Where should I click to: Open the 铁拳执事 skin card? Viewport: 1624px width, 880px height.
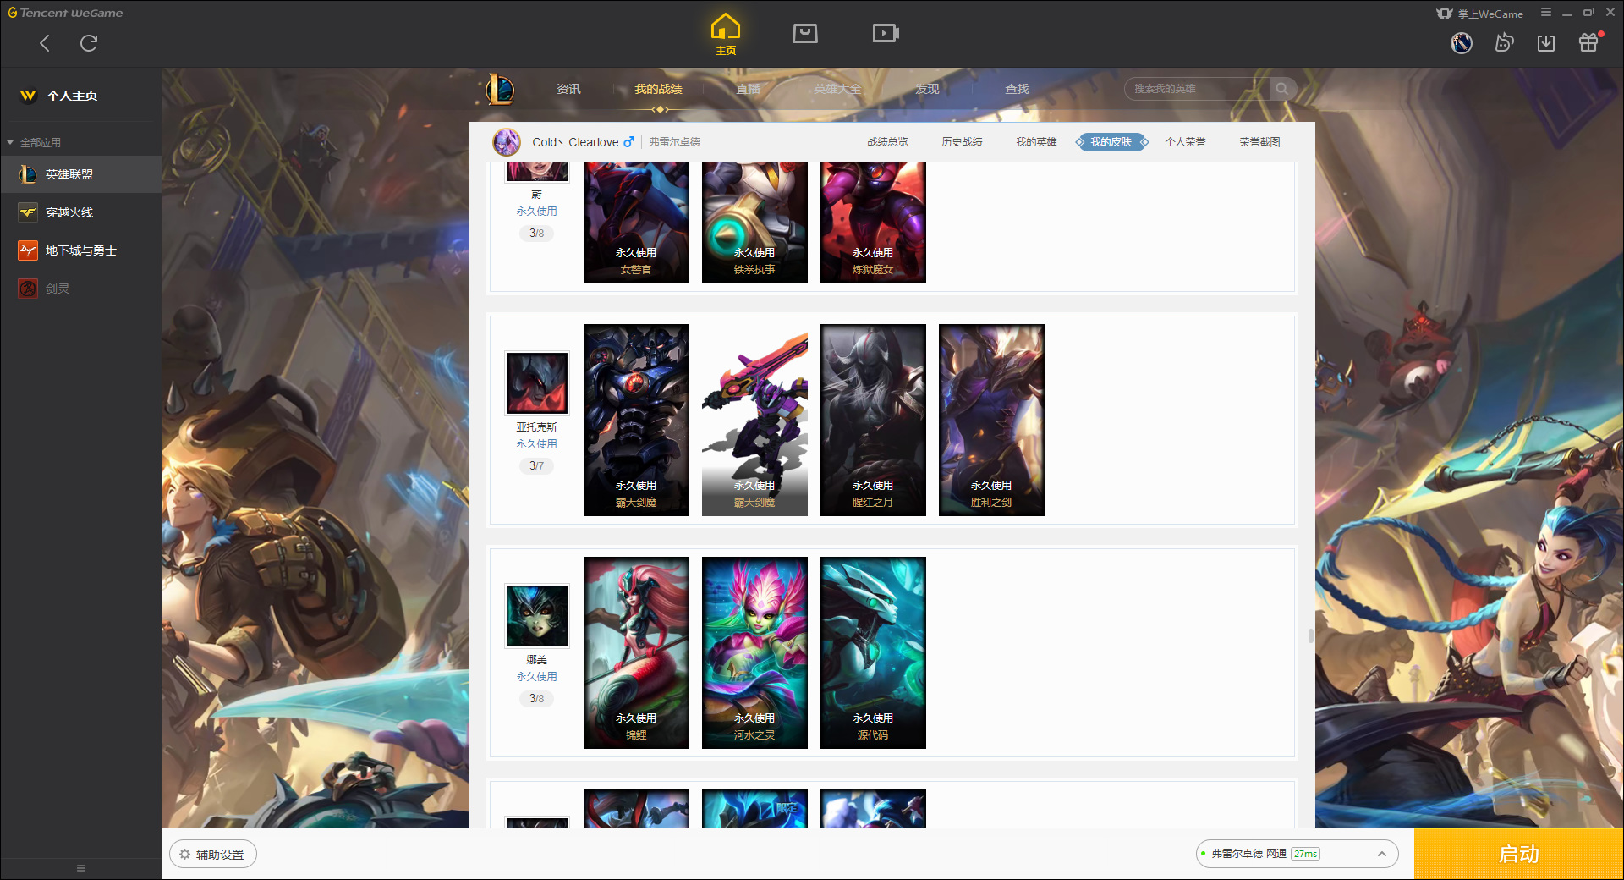pyautogui.click(x=754, y=223)
